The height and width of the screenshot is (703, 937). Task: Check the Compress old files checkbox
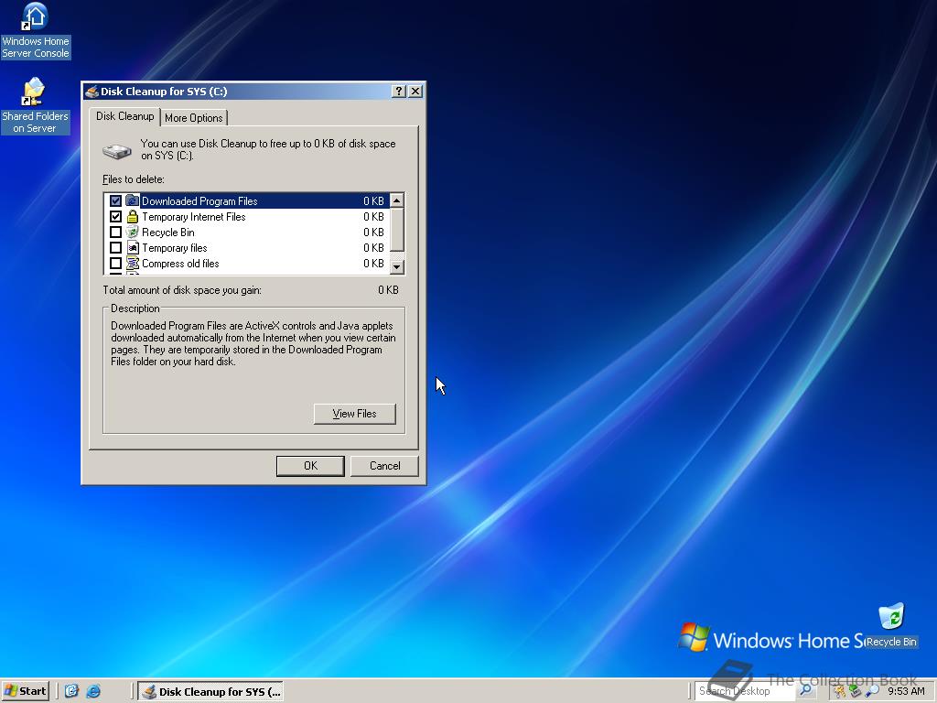tap(115, 263)
